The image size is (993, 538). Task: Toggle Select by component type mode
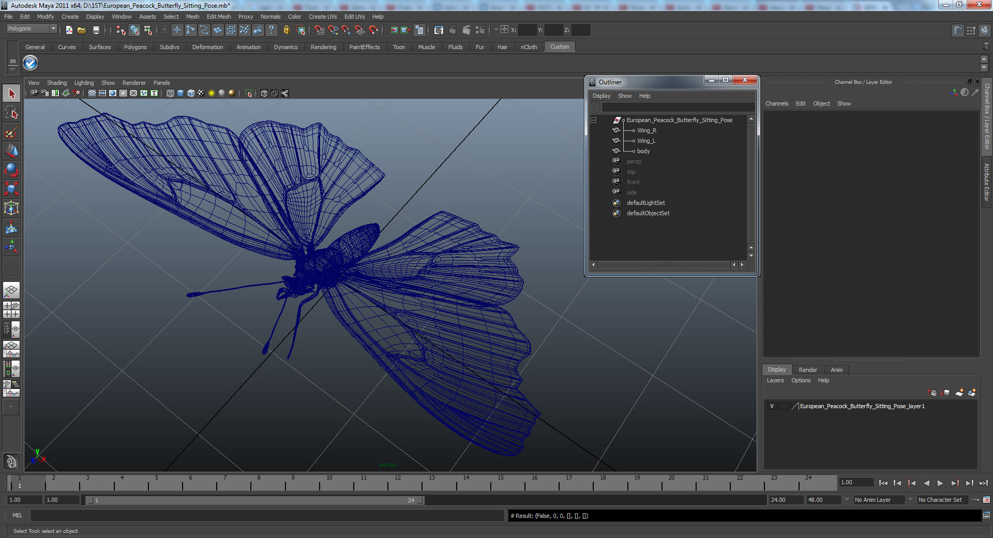coord(148,30)
